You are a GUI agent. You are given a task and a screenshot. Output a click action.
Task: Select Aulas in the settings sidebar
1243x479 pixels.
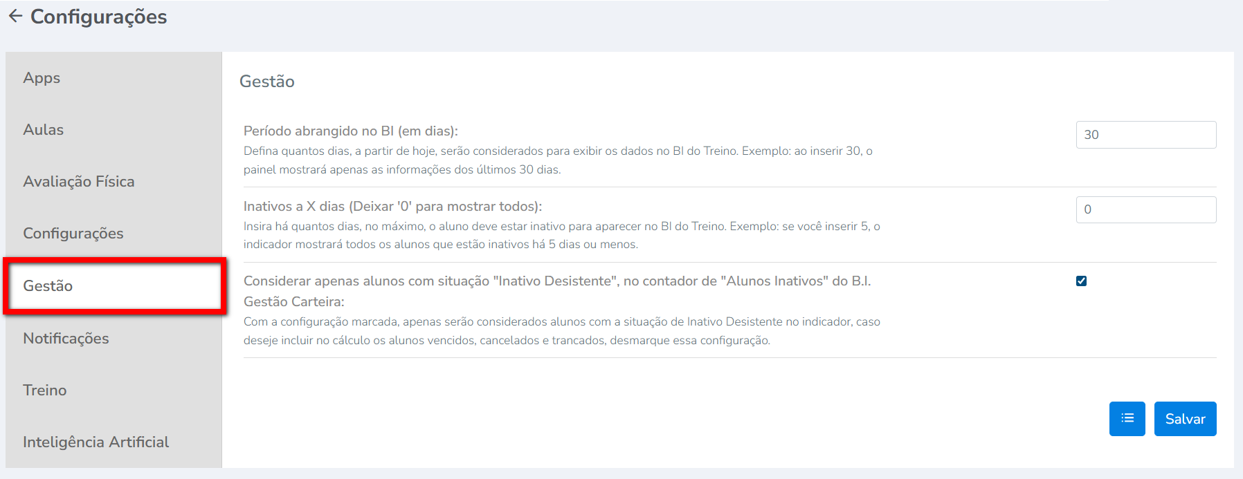(x=44, y=130)
